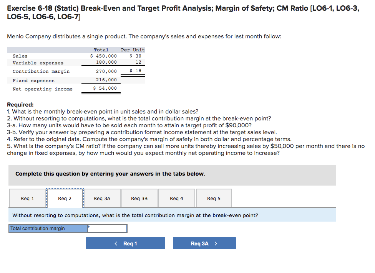Click requirement 3-a about target profit $90,000
This screenshot has height=273, width=375.
point(129,125)
